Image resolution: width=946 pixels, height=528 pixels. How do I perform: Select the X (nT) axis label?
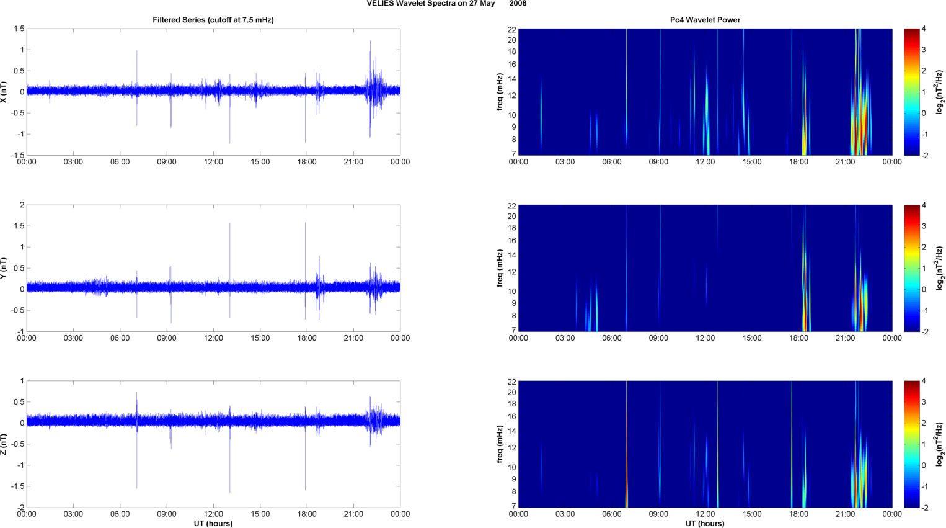[4, 92]
